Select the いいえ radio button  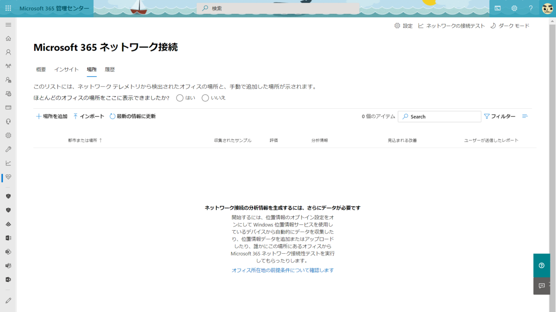tap(205, 98)
